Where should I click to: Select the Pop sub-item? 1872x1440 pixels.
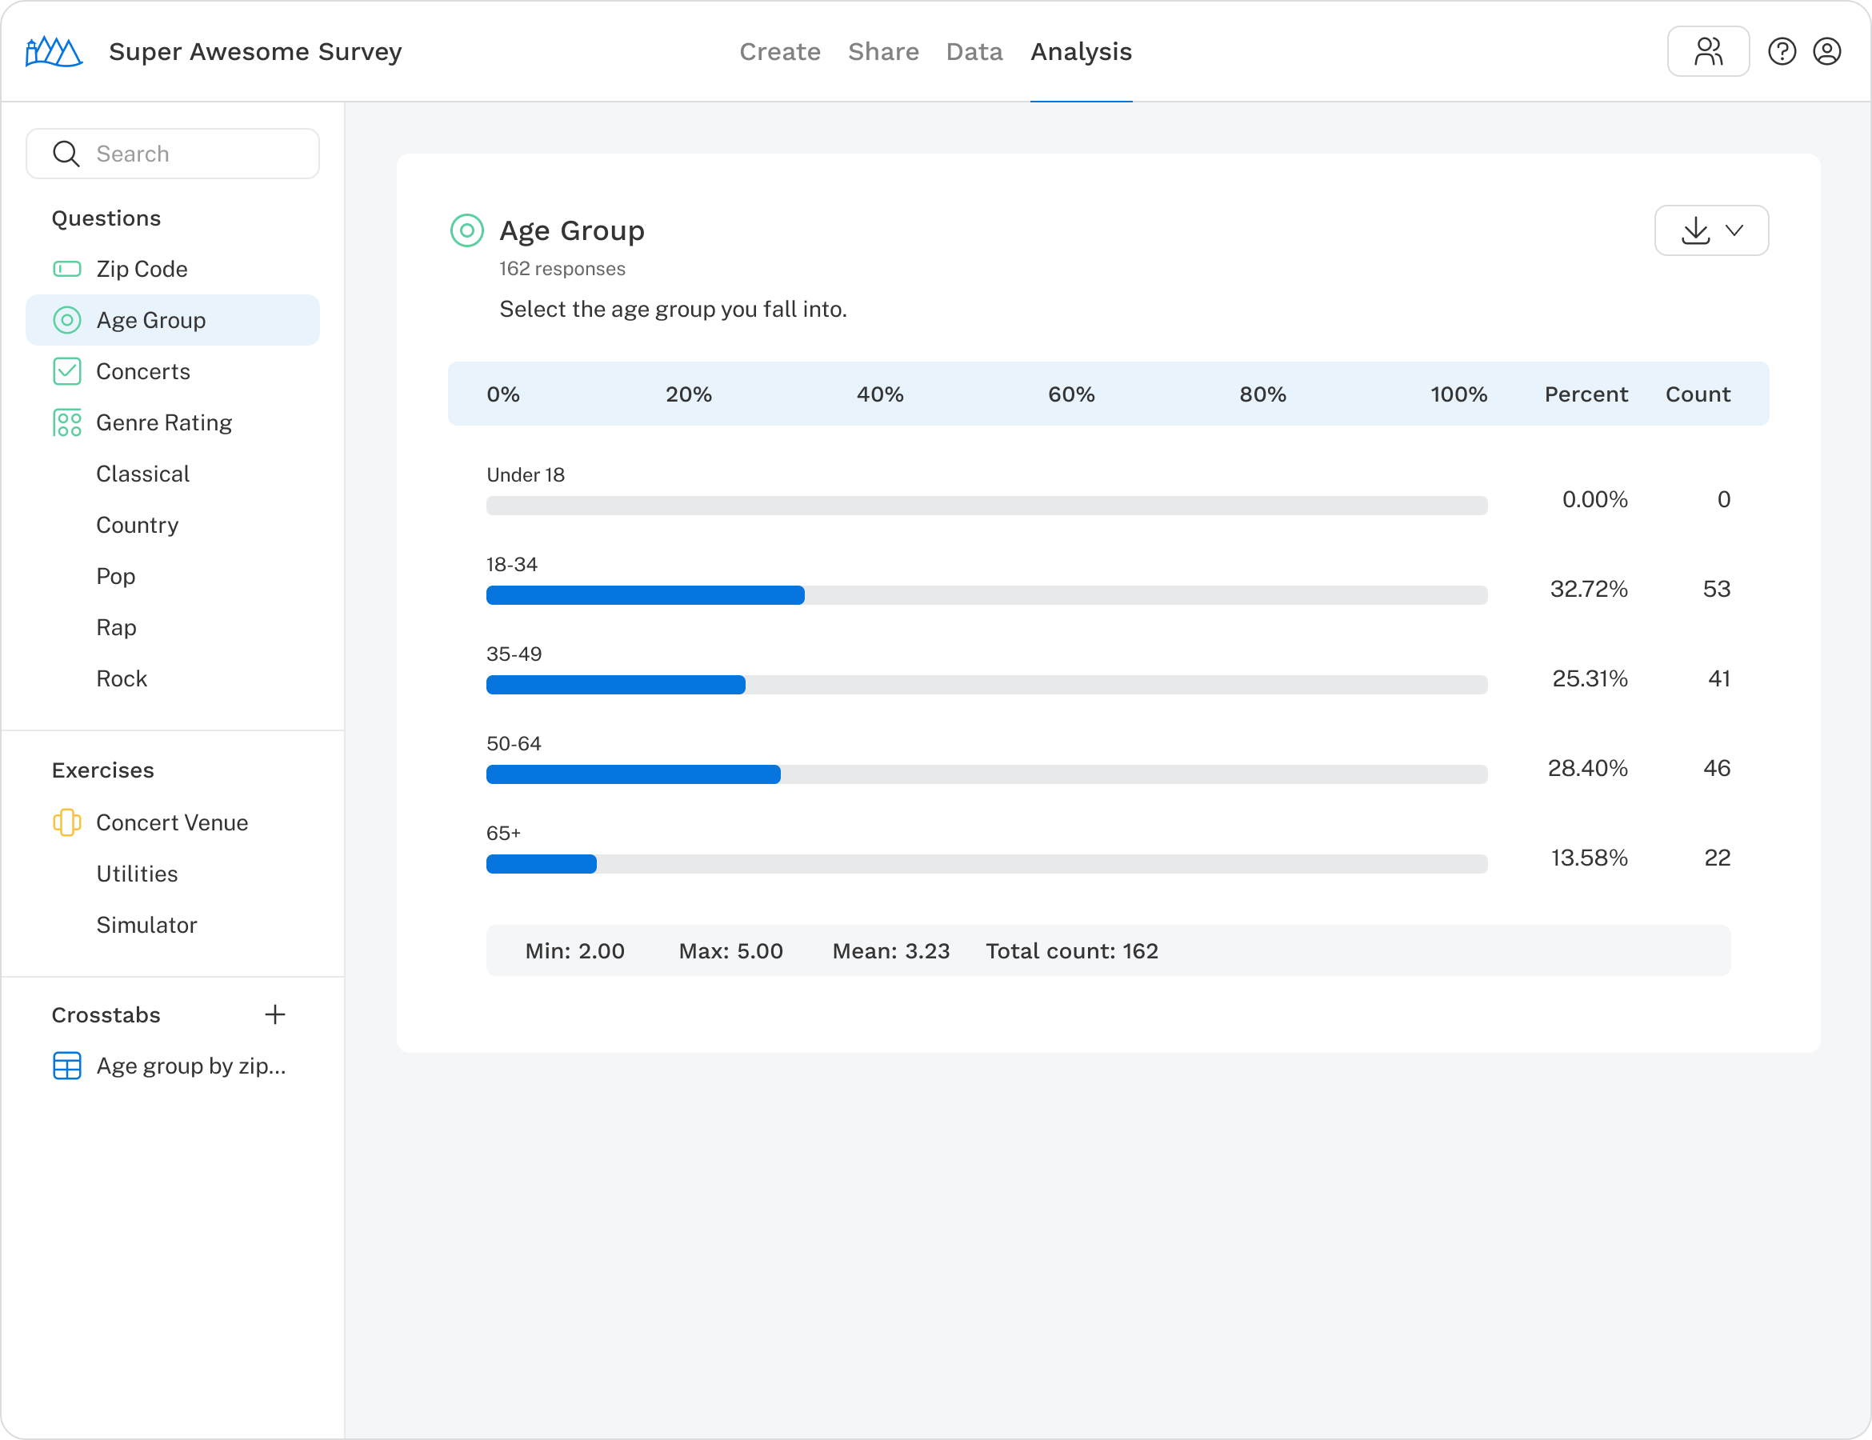(x=116, y=576)
